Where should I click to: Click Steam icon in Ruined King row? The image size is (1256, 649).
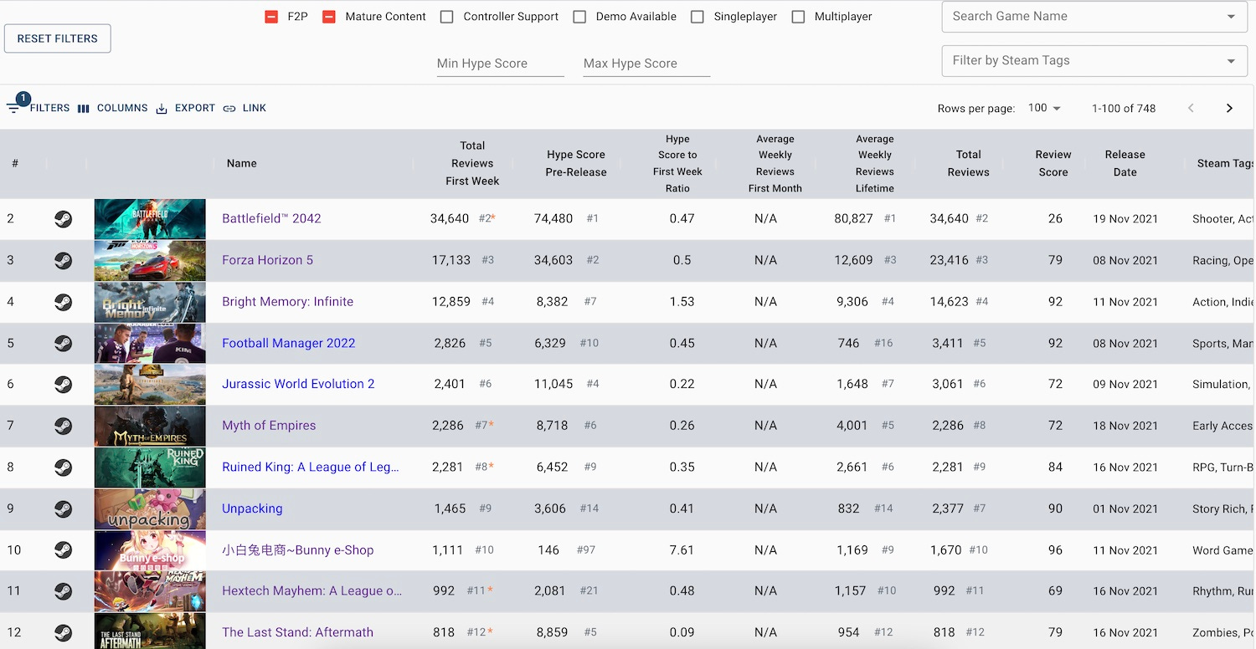[x=63, y=468]
